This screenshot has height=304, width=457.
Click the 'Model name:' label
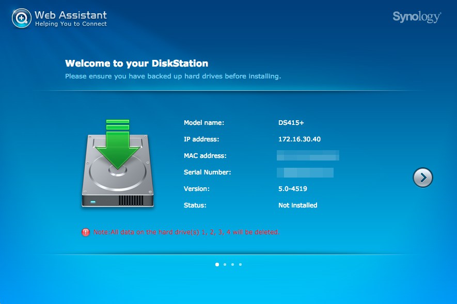pos(204,123)
